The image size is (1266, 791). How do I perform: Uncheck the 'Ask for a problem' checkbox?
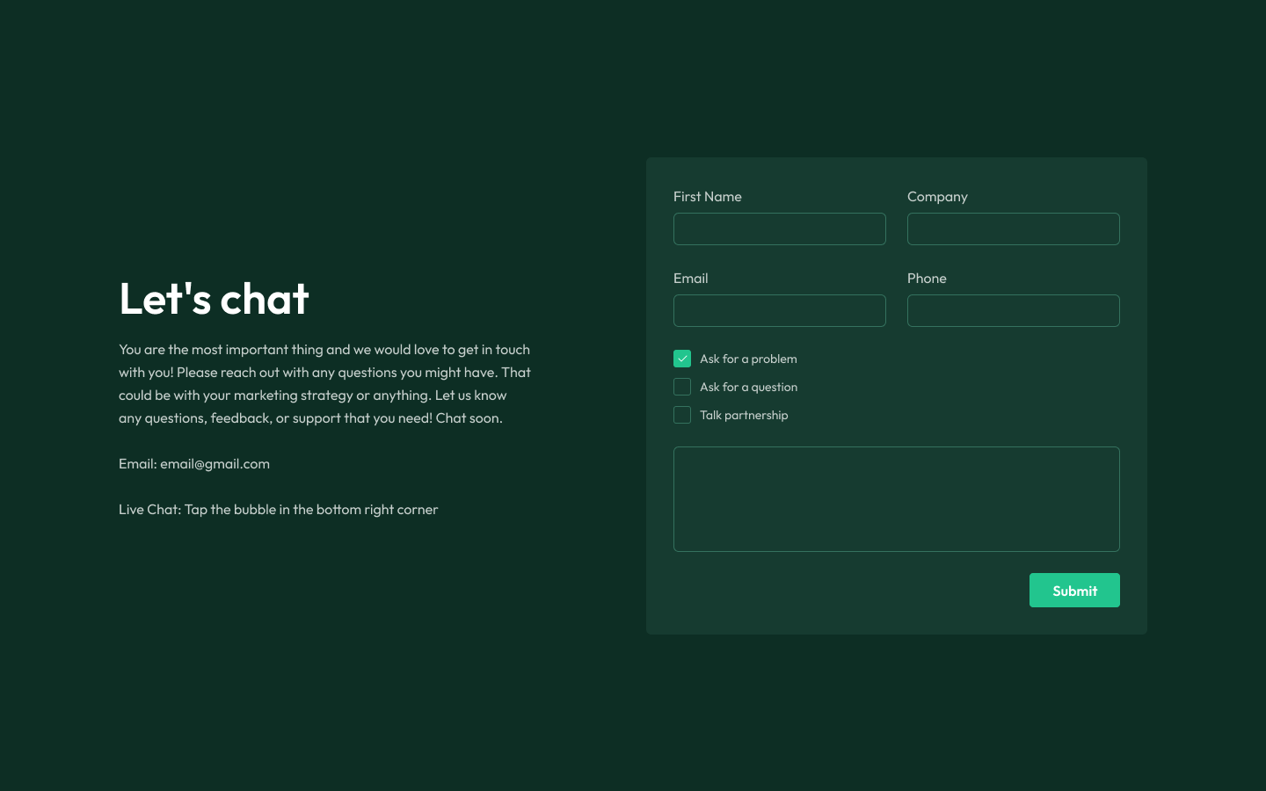682,359
